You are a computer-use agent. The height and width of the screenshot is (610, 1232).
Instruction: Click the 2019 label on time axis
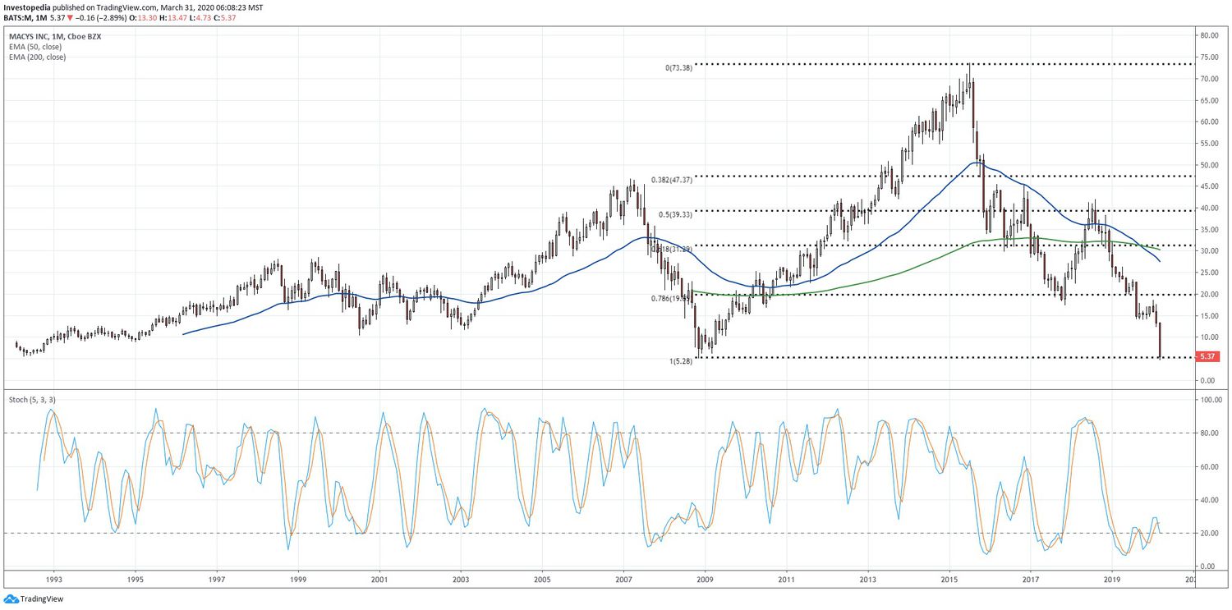[x=1111, y=579]
